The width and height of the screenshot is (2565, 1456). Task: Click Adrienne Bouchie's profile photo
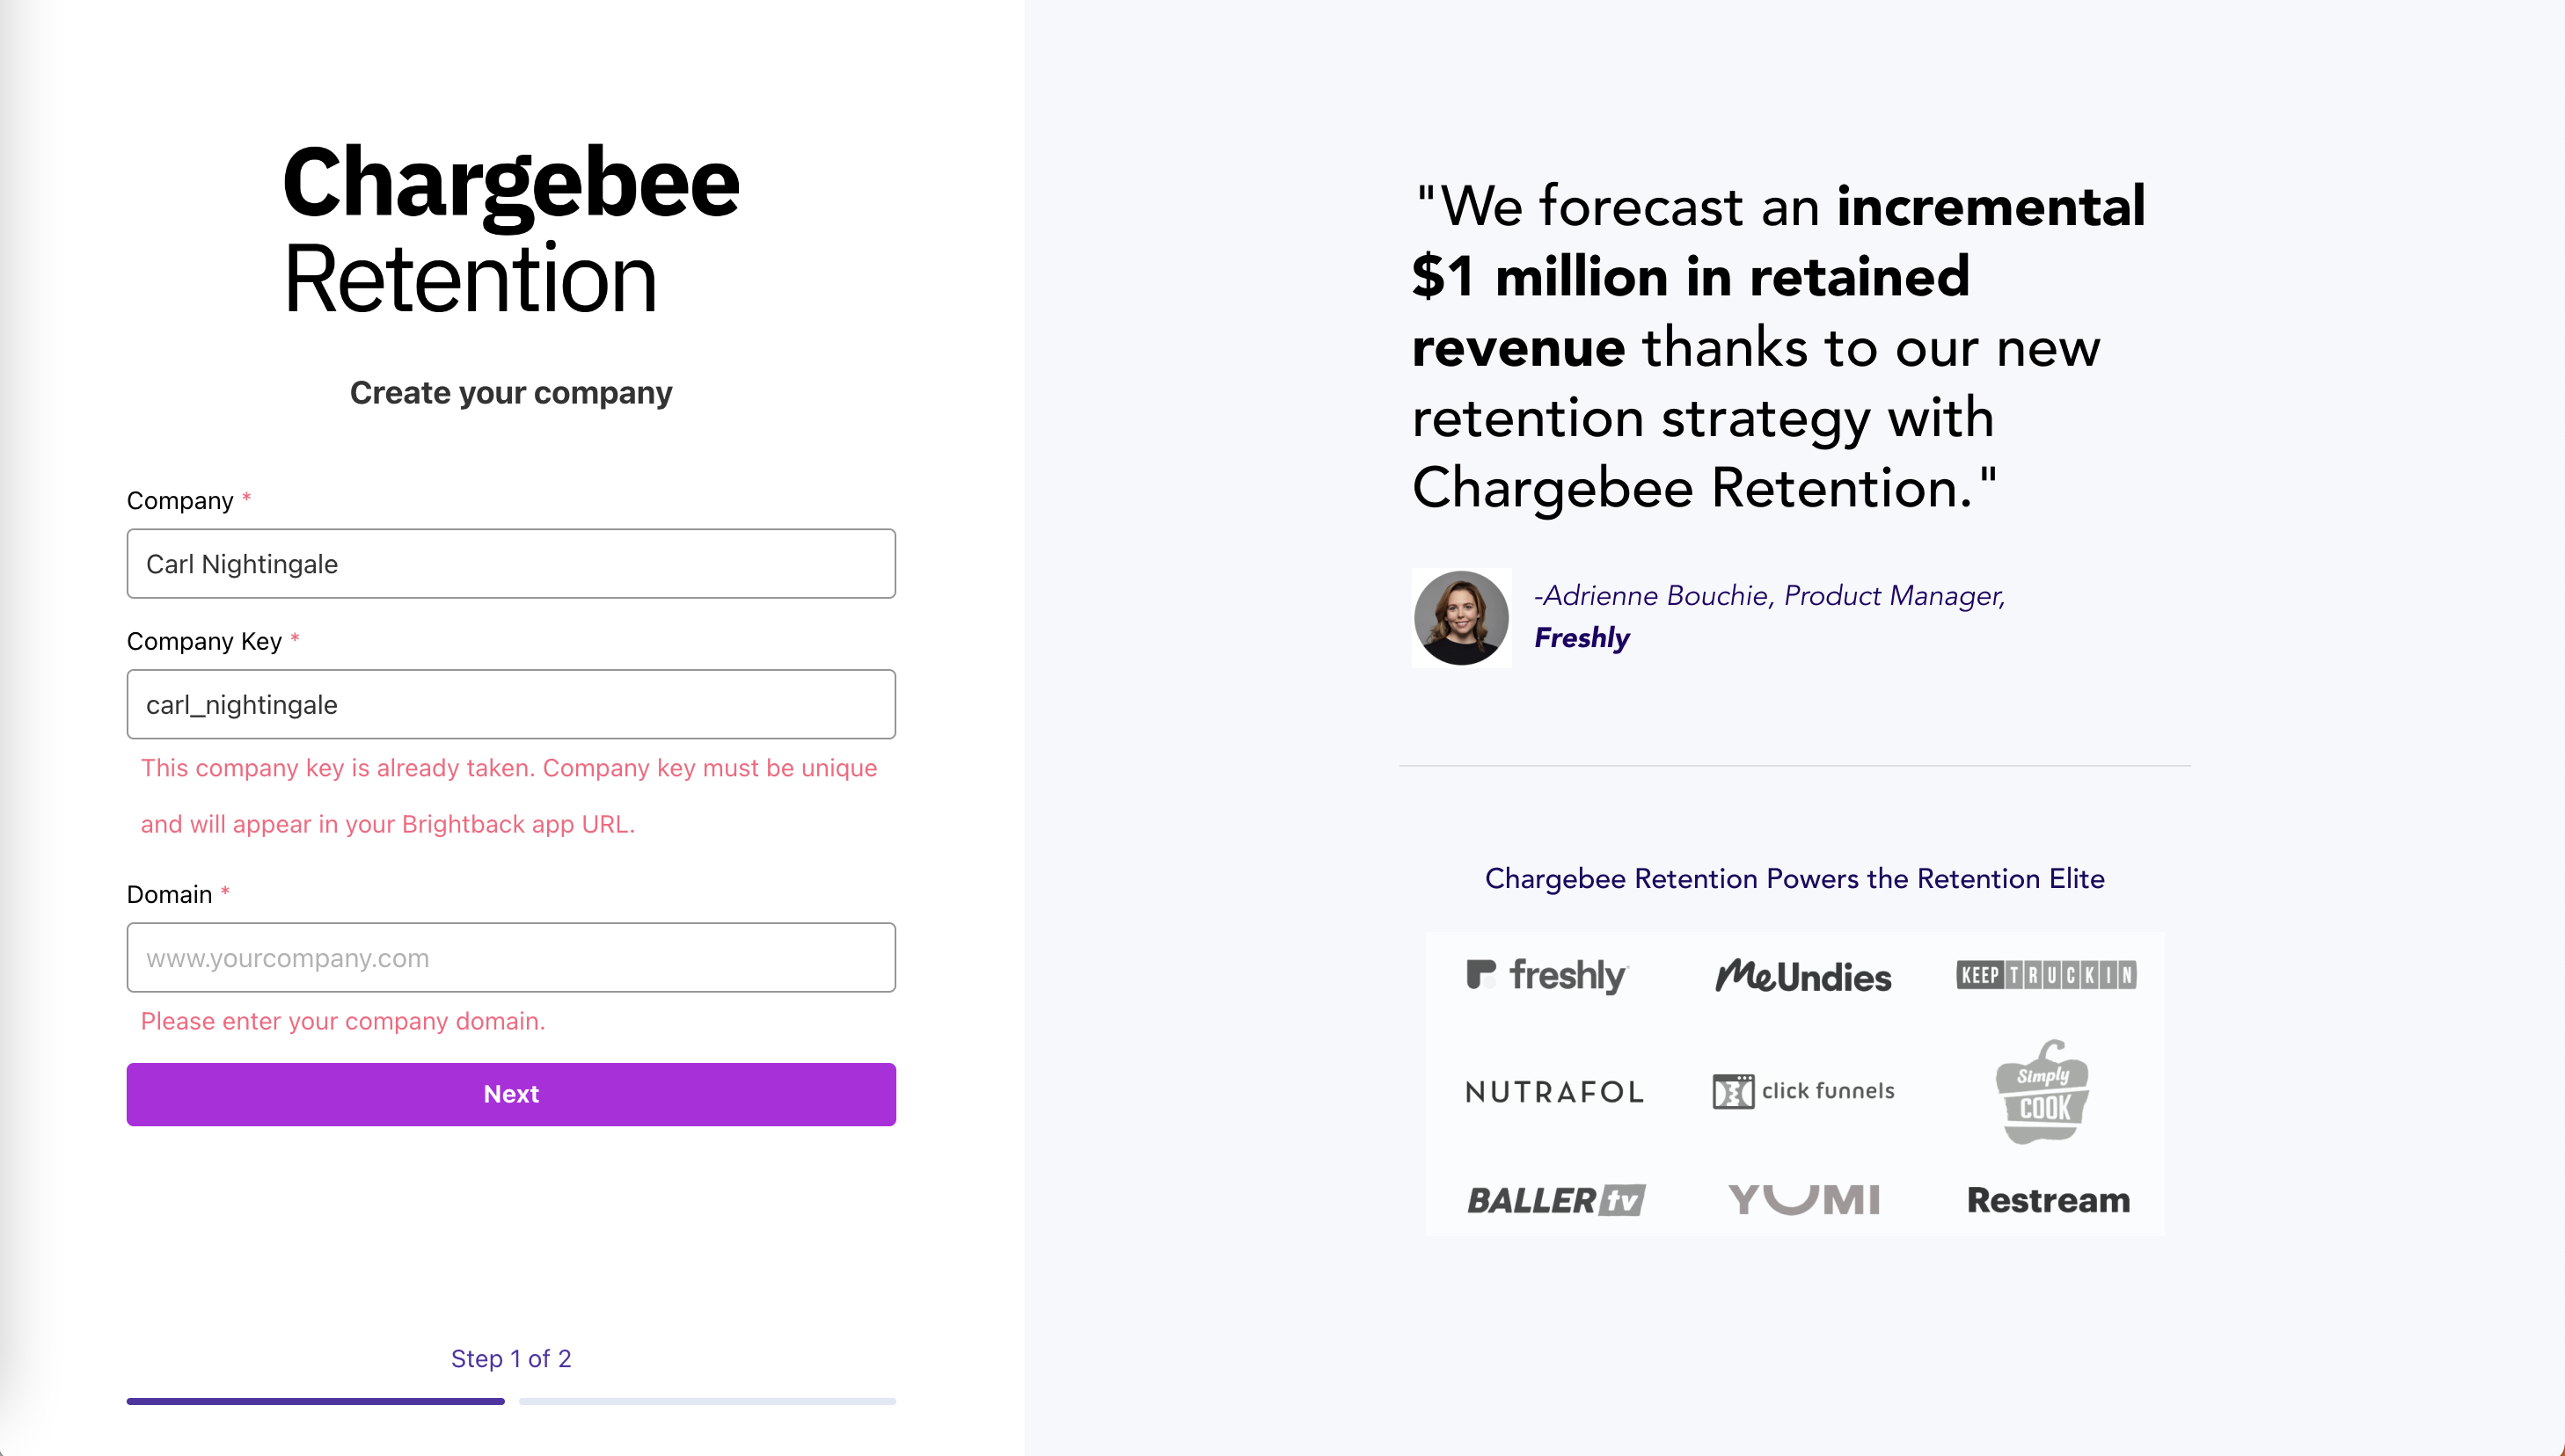1460,617
